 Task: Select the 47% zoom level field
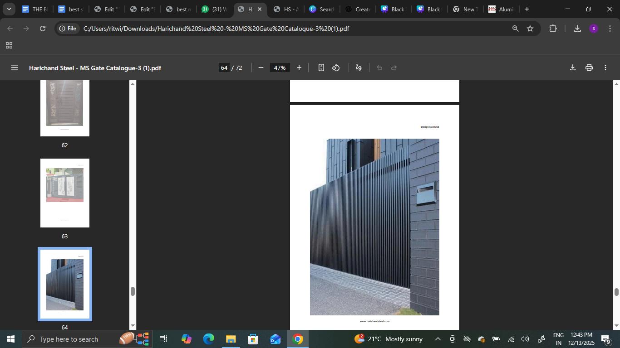click(280, 68)
